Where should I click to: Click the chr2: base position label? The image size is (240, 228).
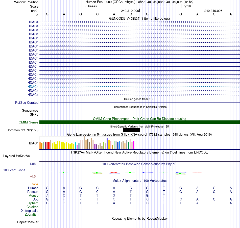coord(35,11)
